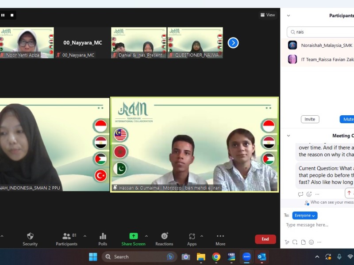The width and height of the screenshot is (354, 265).
Task: Open the Reactions smiley menu
Action: 164,239
